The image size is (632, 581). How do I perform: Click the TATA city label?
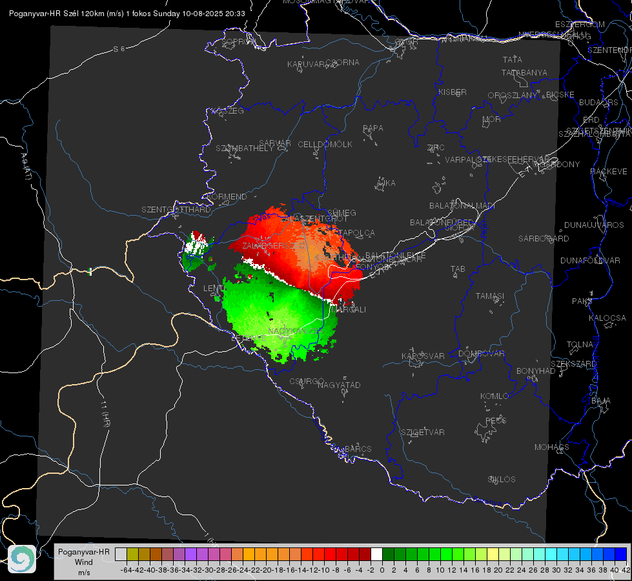(513, 59)
